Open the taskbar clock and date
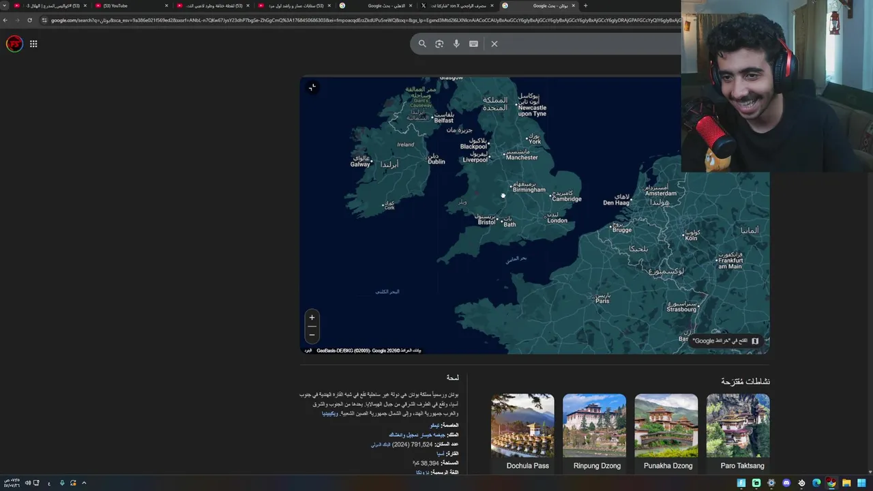 pyautogui.click(x=11, y=483)
